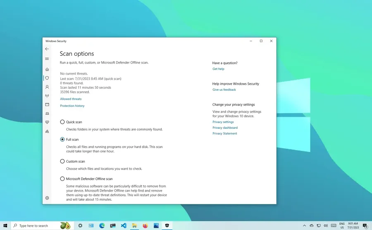
Task: Open Family options icon in sidebar
Action: pyautogui.click(x=47, y=131)
